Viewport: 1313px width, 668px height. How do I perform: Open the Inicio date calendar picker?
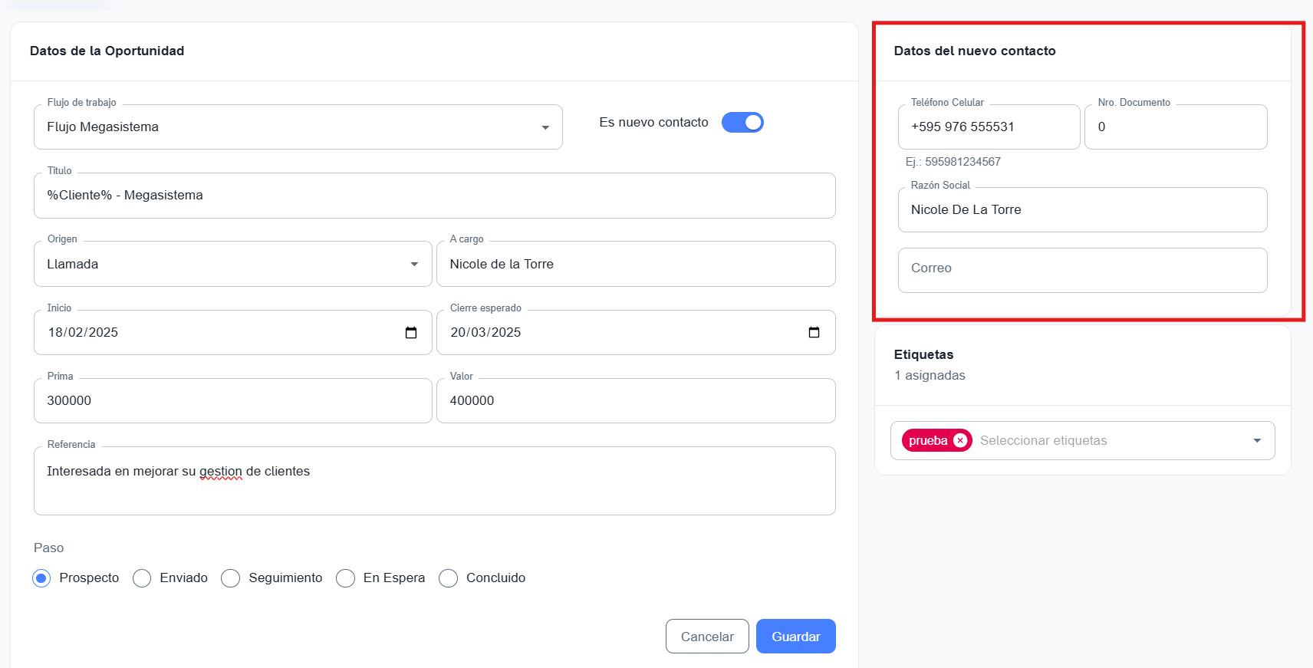[x=411, y=333]
